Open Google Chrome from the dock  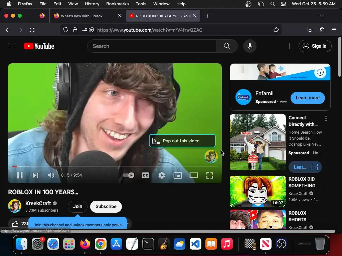point(101,244)
